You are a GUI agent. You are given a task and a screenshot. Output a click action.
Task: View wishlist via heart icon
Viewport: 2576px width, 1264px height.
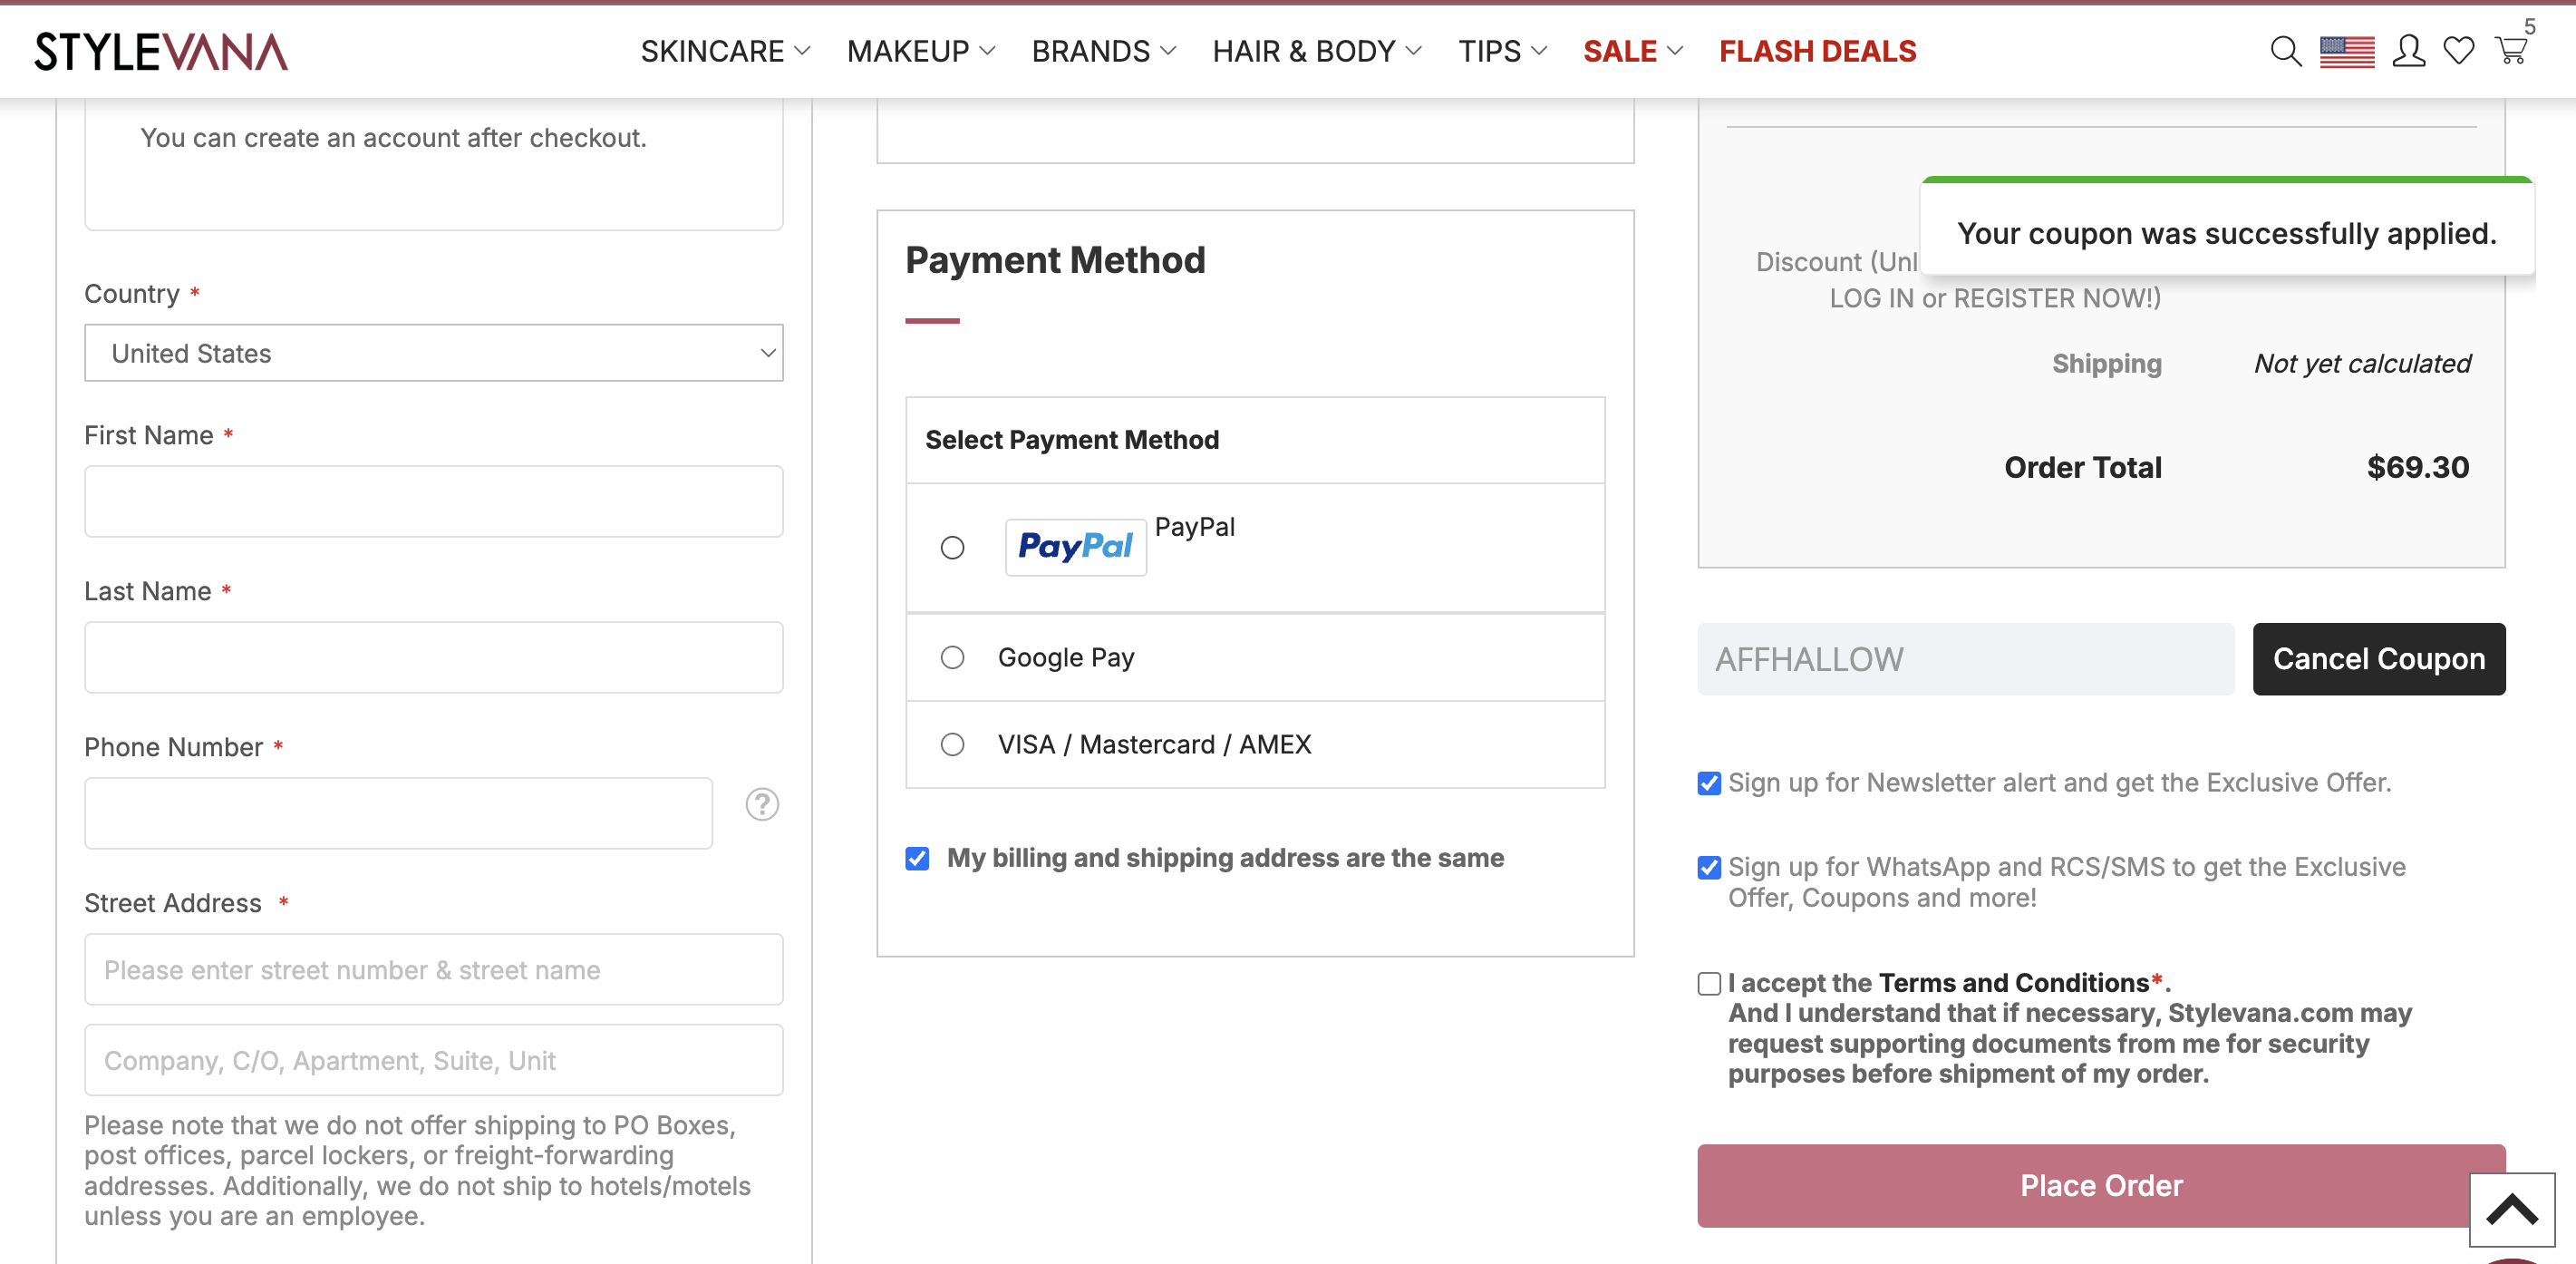tap(2458, 51)
